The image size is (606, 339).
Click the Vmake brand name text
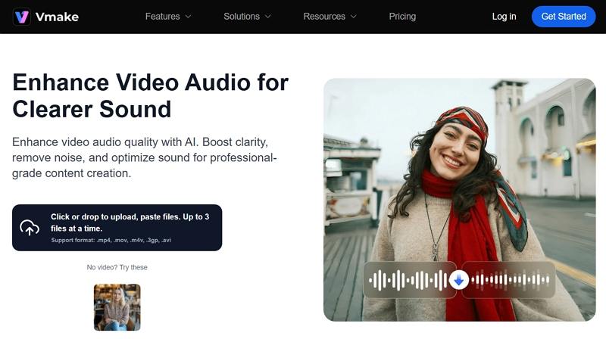[57, 17]
